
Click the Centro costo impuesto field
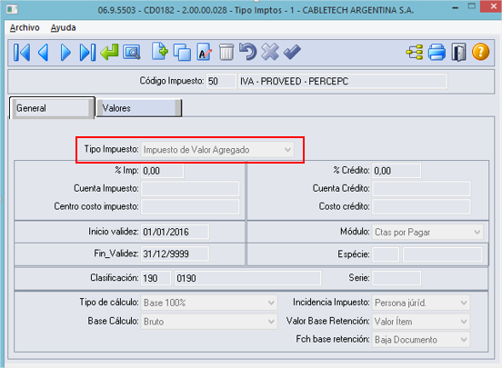tap(190, 206)
